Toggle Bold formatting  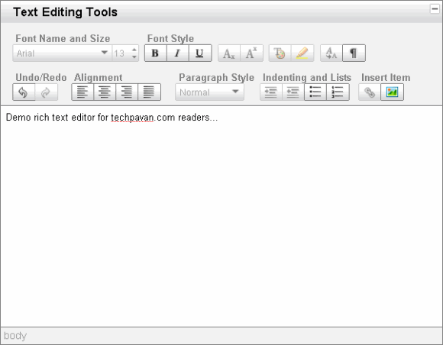(155, 53)
